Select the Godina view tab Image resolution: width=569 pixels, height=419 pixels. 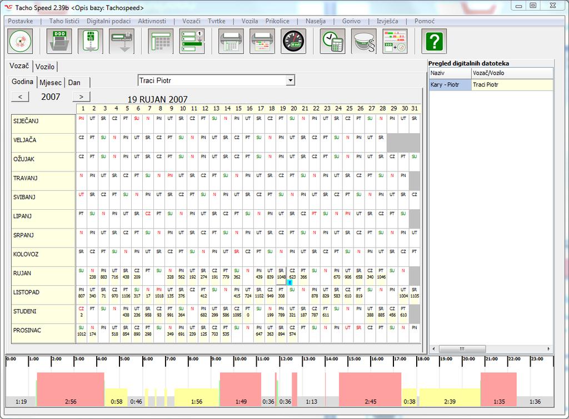(22, 82)
